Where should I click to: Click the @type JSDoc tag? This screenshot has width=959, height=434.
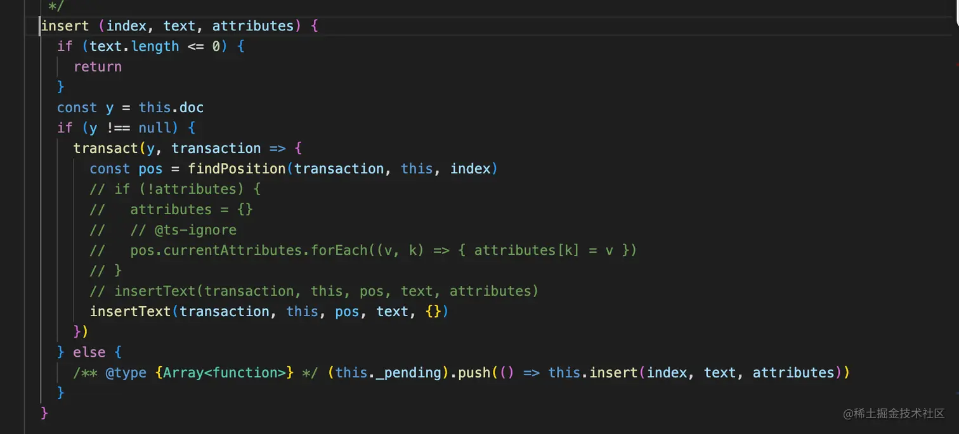pos(126,373)
